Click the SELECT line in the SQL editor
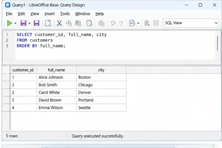The width and height of the screenshot is (222, 148). coord(62,35)
